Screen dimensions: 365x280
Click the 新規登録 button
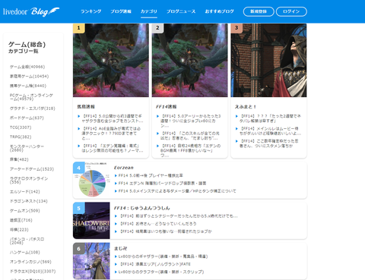(259, 11)
